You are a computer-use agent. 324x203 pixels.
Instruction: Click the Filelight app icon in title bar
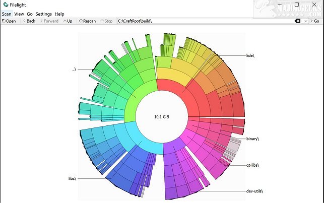pos(6,5)
